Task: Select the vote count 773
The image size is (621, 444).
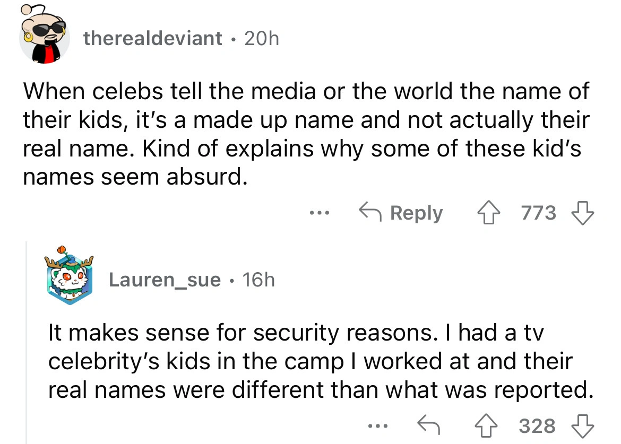Action: pyautogui.click(x=538, y=213)
